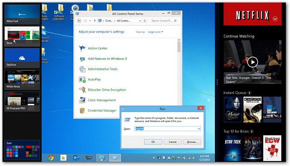Open the Outlook icon in the taskbar
290x166 pixels.
pyautogui.click(x=77, y=158)
